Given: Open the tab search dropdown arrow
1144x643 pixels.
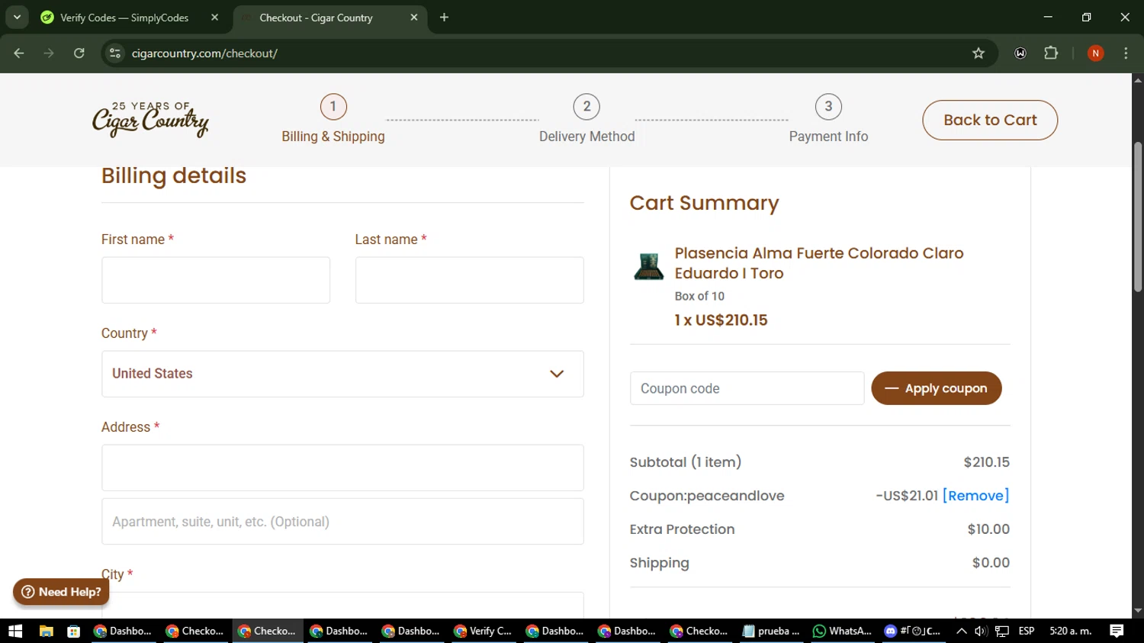Looking at the screenshot, I should coord(17,18).
